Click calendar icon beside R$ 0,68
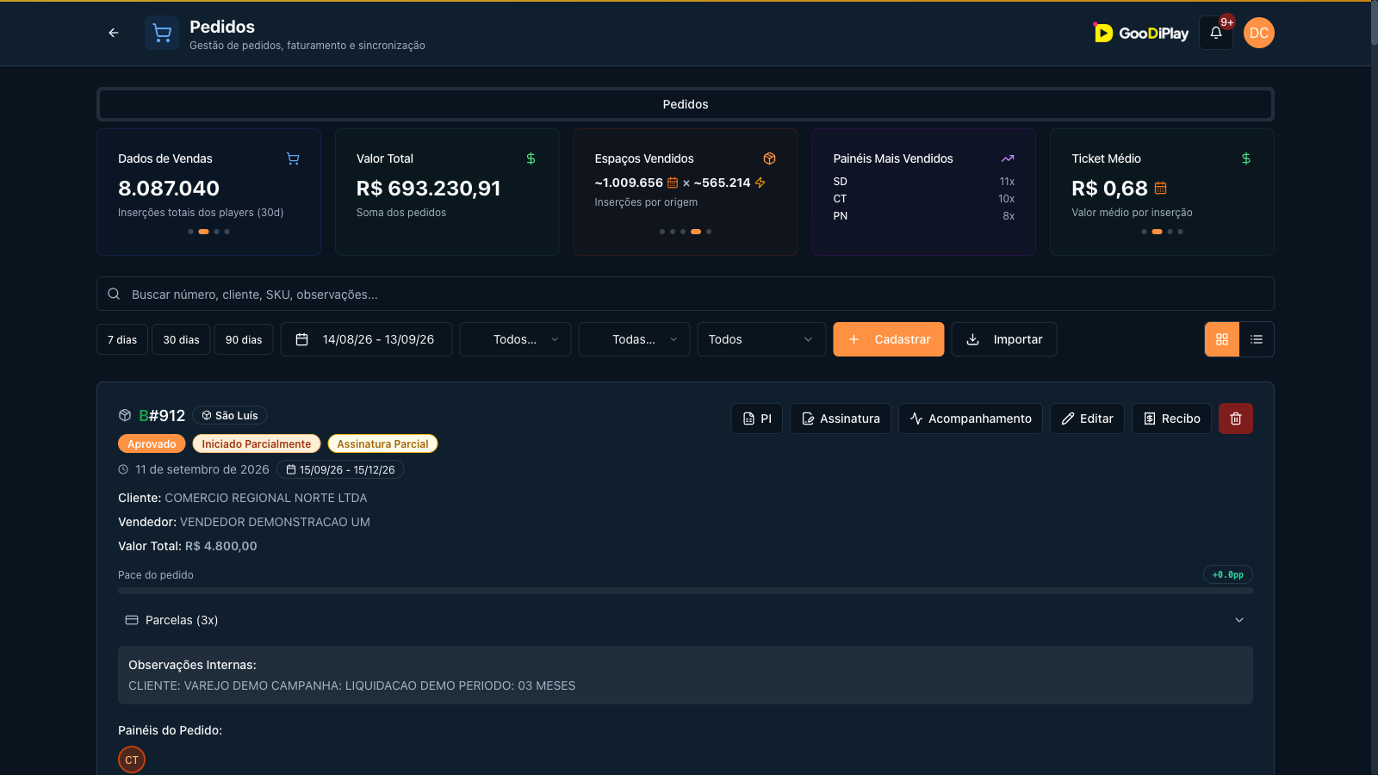 pos(1160,188)
